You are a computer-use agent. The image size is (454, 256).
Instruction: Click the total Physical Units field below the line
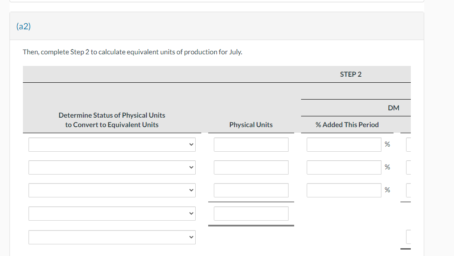[251, 213]
